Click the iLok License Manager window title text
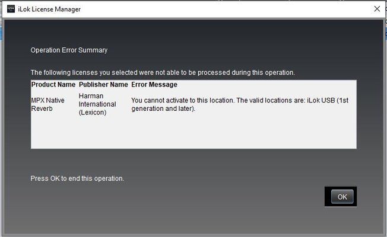 pos(49,9)
